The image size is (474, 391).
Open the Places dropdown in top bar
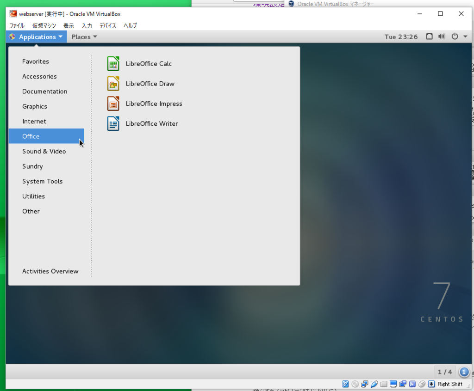coord(84,37)
